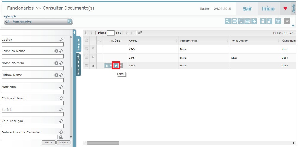Tick the checkbox of the first row
The height and width of the screenshot is (147, 298).
coord(87,49)
